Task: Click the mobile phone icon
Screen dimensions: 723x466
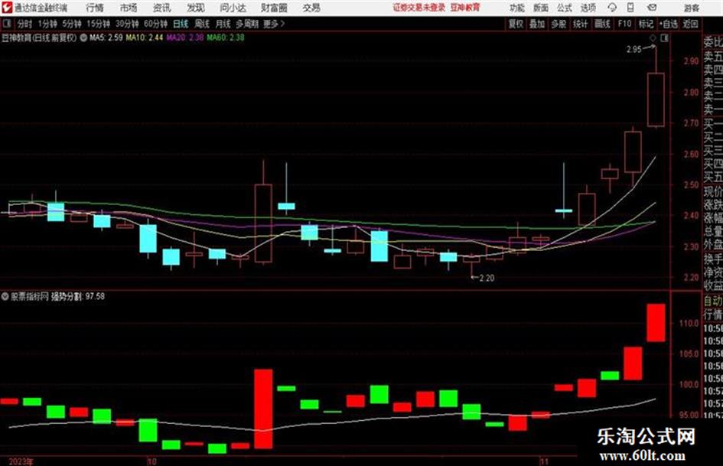Action: pos(630,8)
